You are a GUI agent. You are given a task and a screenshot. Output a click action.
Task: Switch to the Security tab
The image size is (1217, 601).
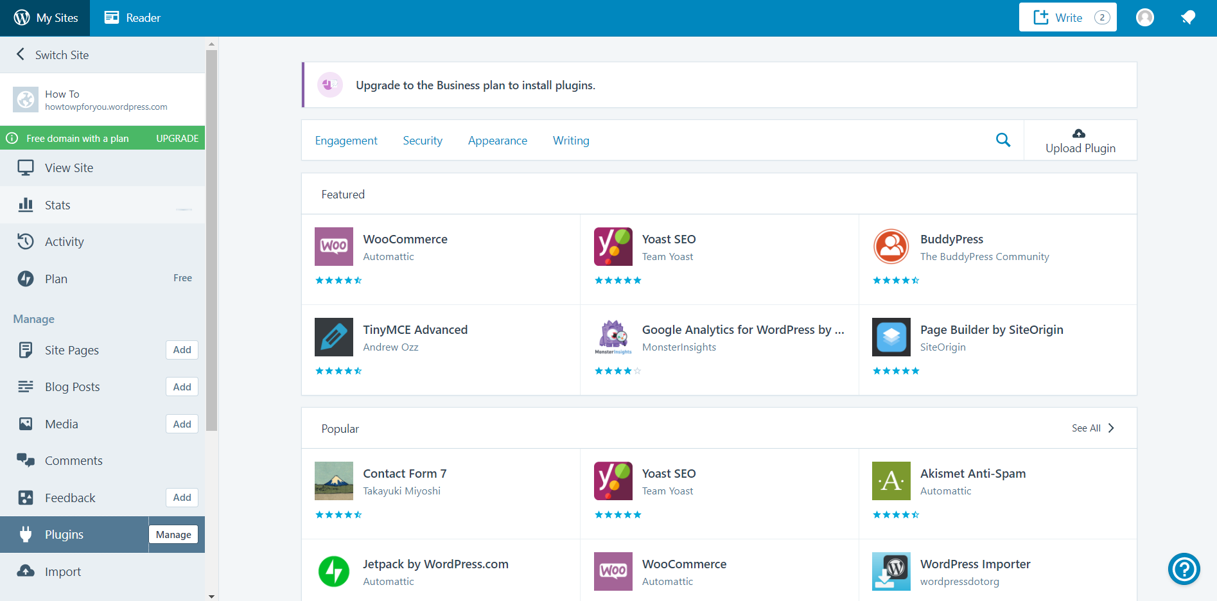point(423,141)
